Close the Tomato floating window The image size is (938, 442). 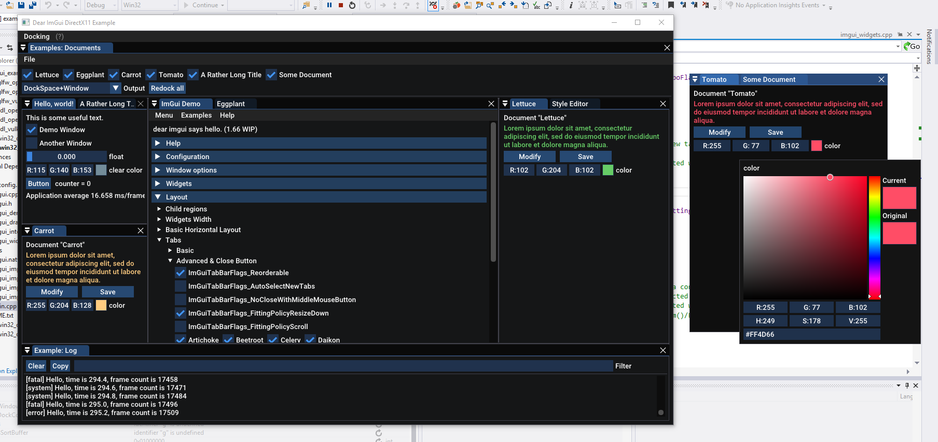pos(881,79)
